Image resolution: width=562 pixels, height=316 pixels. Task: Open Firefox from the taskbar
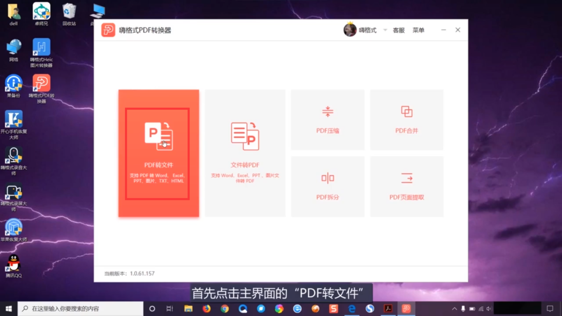tap(206, 309)
